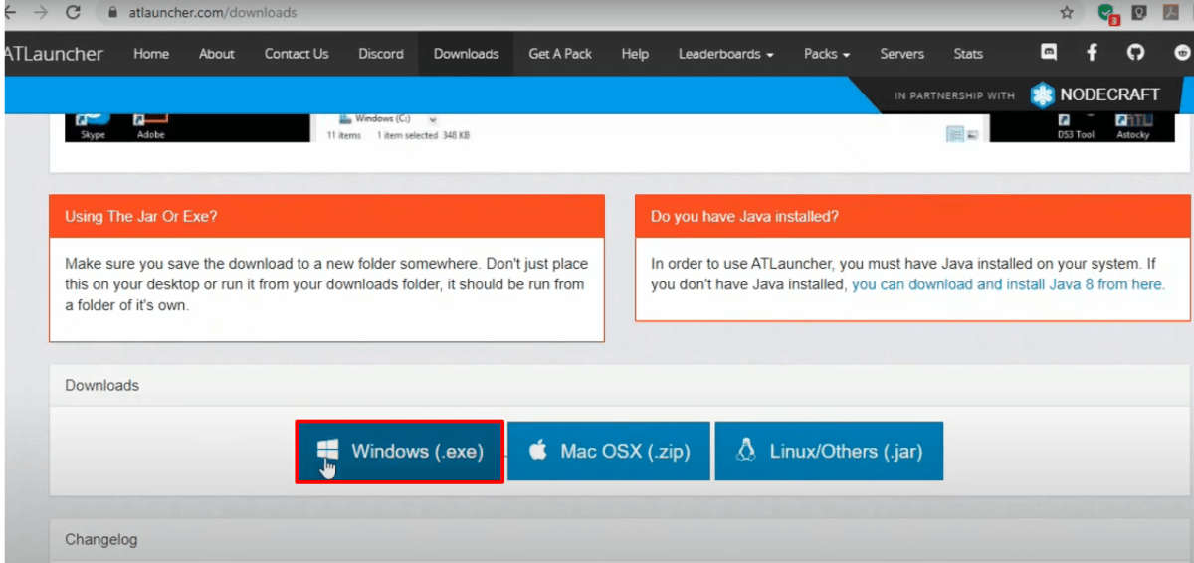Click the ATLauncher site logo text
Image resolution: width=1194 pixels, height=563 pixels.
click(x=54, y=54)
